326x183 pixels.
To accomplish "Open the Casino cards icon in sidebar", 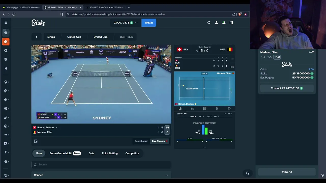I will 6,33.
